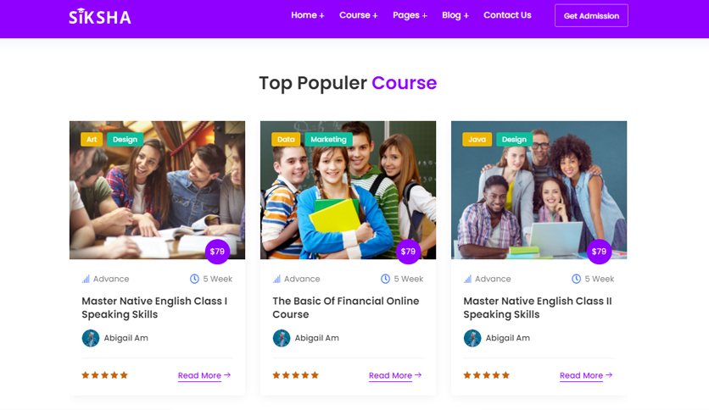Click Abigail Am avatar on first card
Screen dimensions: 709x410
pyautogui.click(x=91, y=338)
